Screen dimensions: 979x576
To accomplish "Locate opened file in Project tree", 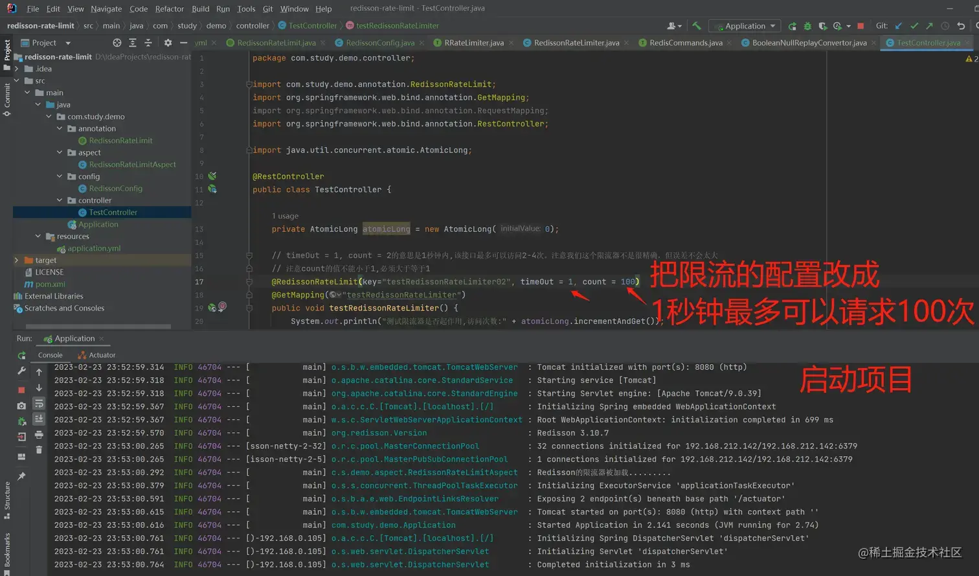I will point(117,43).
